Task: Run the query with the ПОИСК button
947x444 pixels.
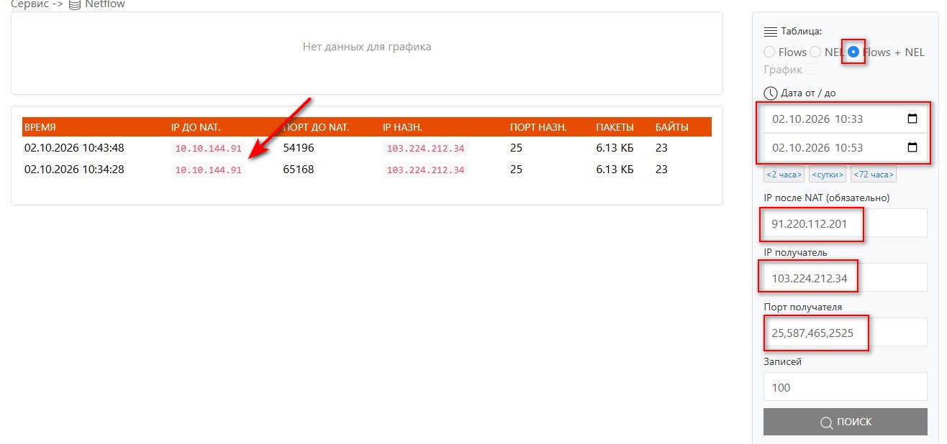Action: click(x=846, y=422)
